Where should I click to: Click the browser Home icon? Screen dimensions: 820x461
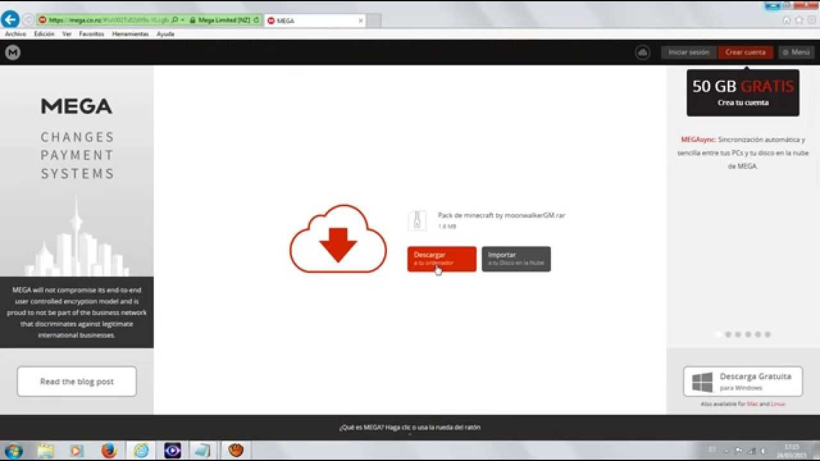(787, 20)
